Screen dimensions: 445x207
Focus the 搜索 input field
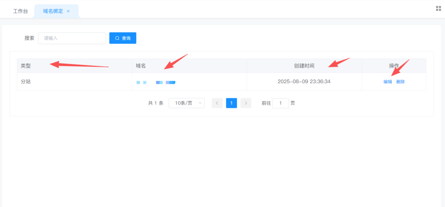72,38
